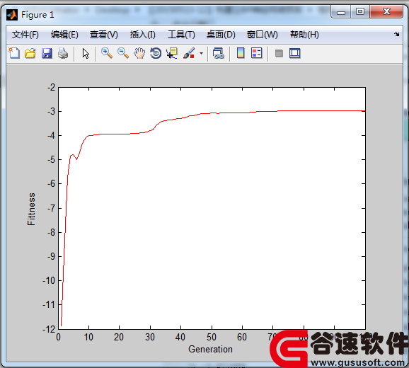Open the 窗口(W) menu
This screenshot has width=409, height=368.
tap(262, 35)
